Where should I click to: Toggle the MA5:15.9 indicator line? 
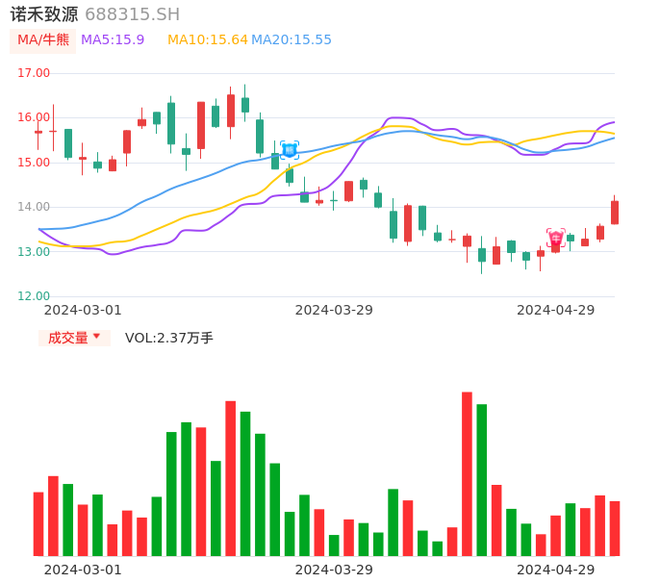coord(113,39)
